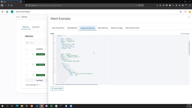Open Task View on the taskbar
Image resolution: width=192 pixels, height=108 pixels.
pyautogui.click(x=12, y=106)
